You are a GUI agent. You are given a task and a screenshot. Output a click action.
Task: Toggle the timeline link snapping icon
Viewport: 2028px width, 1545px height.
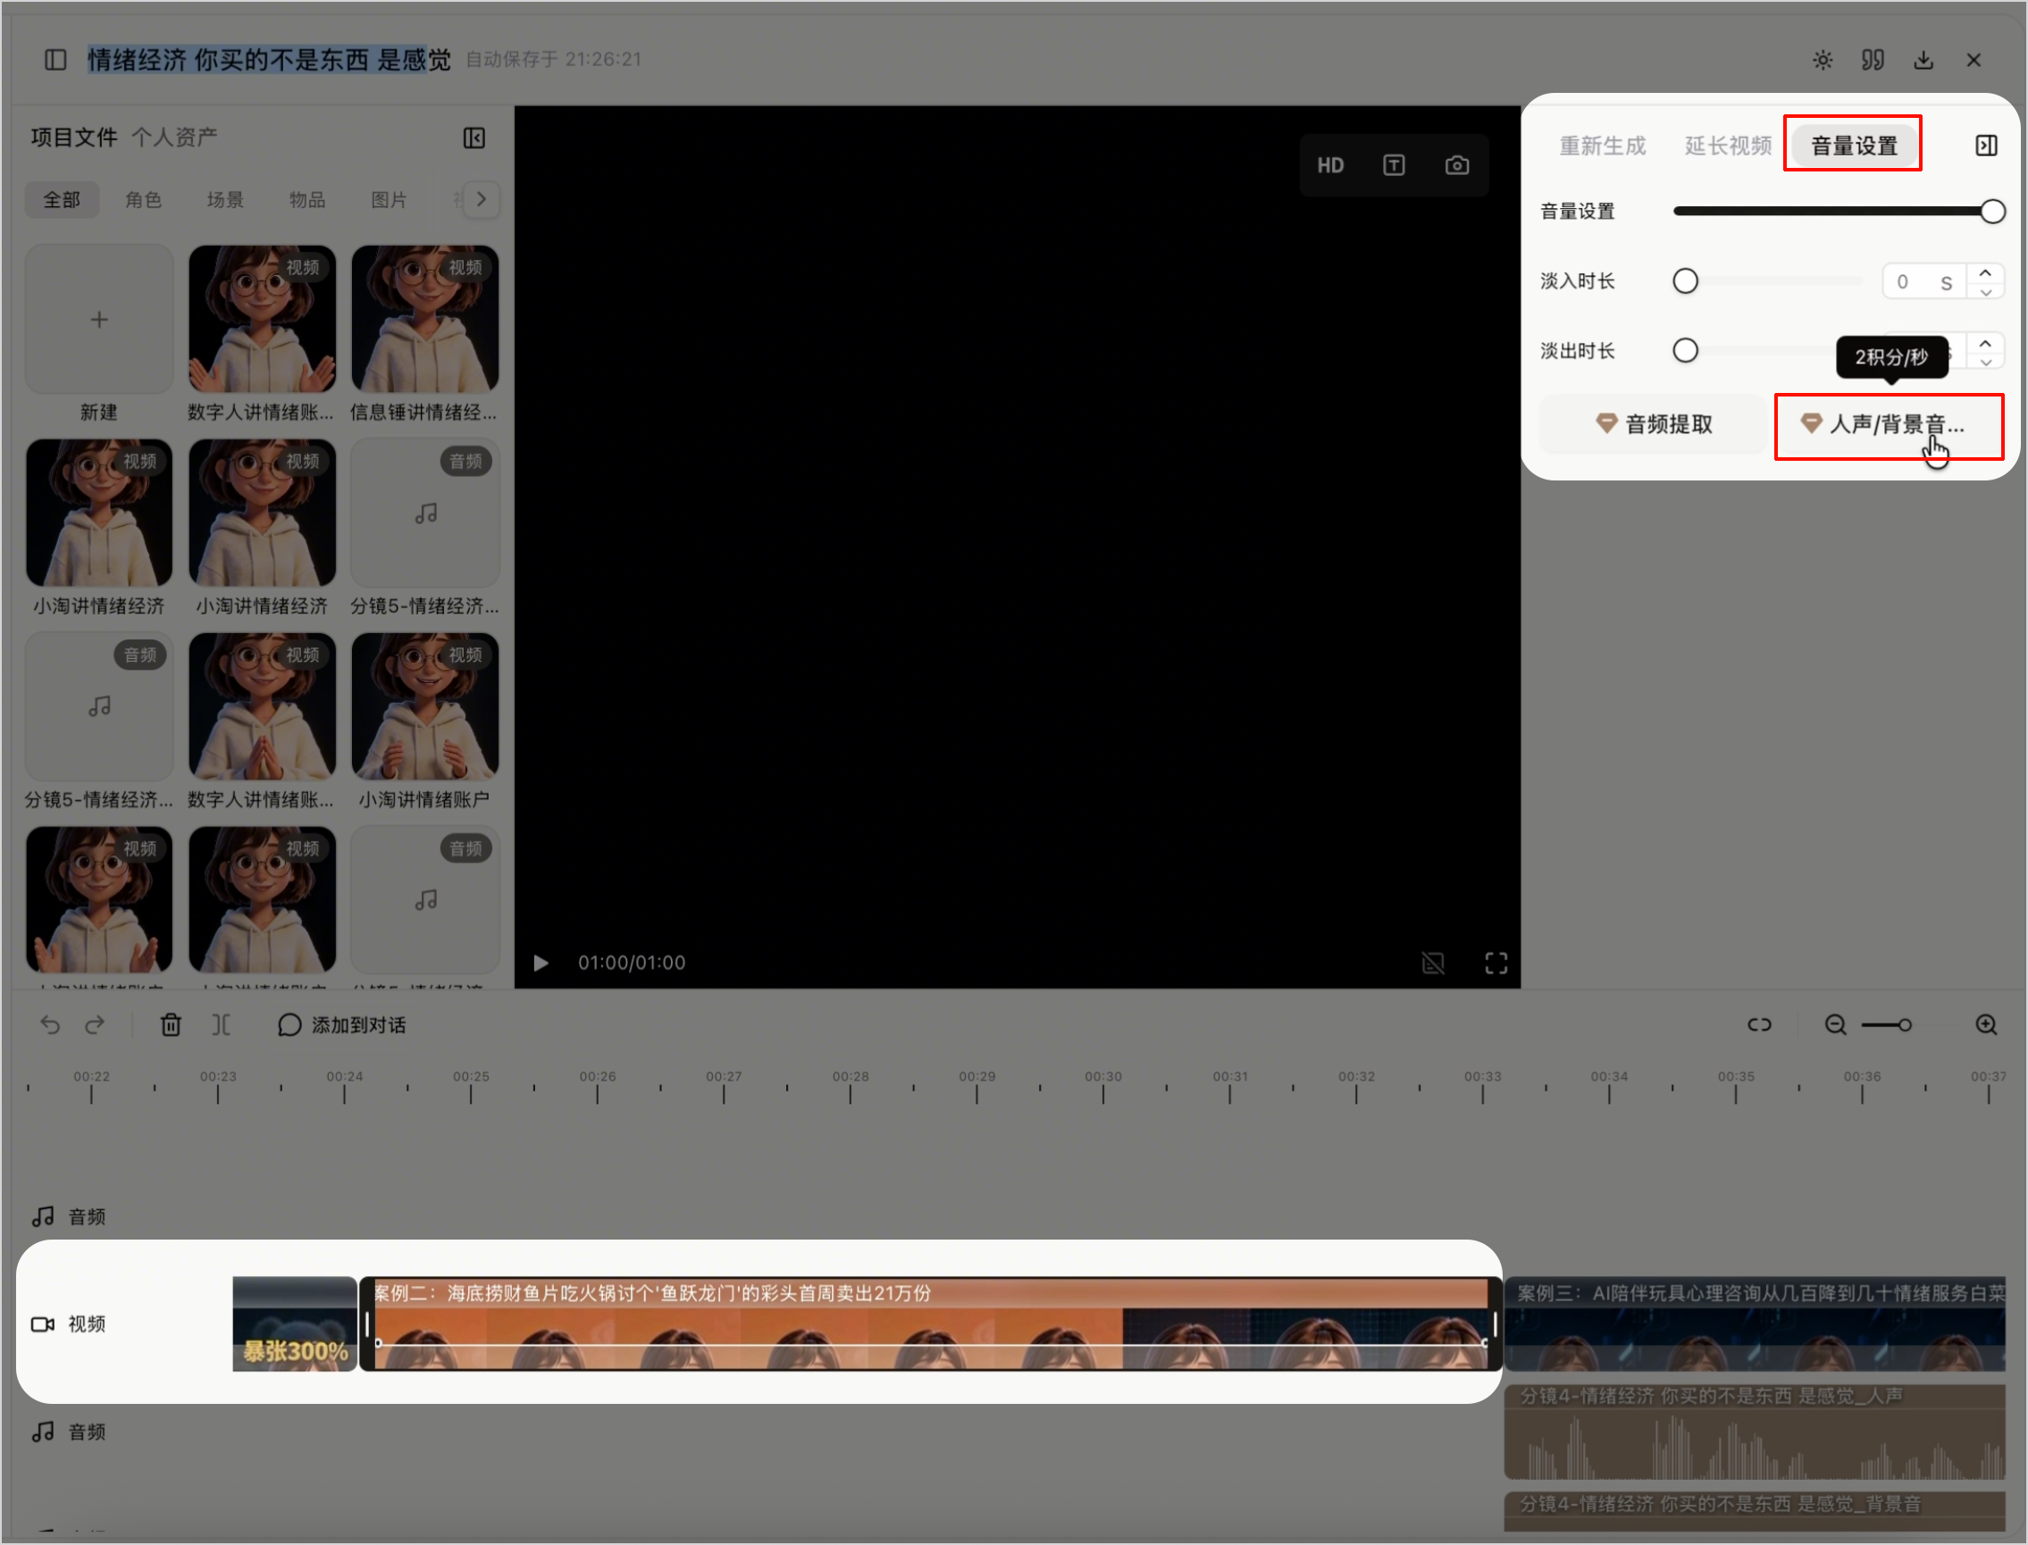[1758, 1024]
